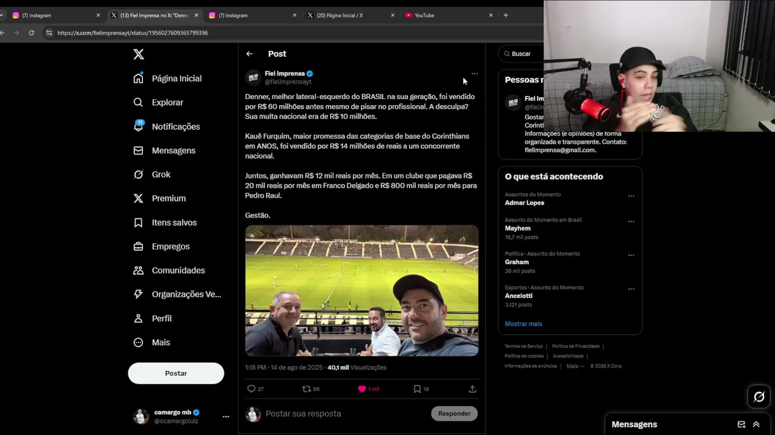Close the first Instagram tab
This screenshot has height=435, width=775.
coord(98,15)
